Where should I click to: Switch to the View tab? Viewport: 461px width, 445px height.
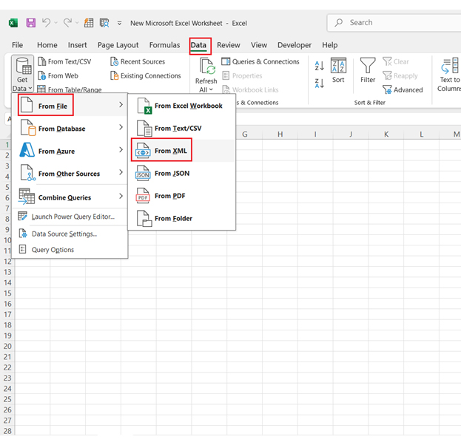pyautogui.click(x=259, y=45)
